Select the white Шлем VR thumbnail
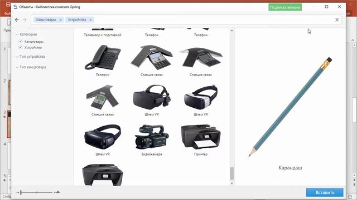The height and width of the screenshot is (200, 357). click(x=201, y=97)
